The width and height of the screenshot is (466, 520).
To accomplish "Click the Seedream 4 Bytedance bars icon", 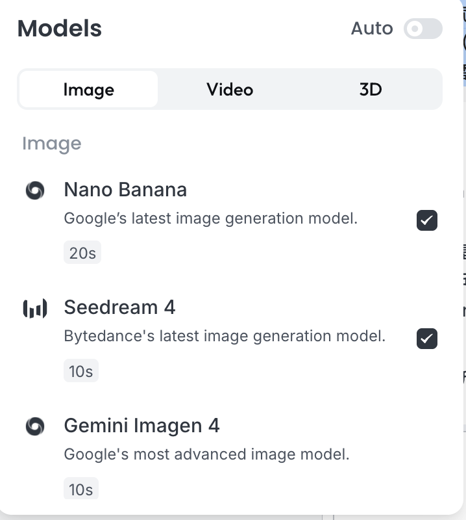I will point(35,309).
